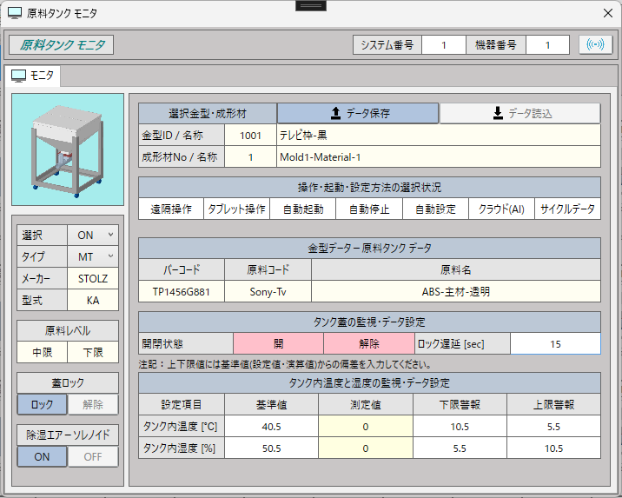The height and width of the screenshot is (498, 622).
Task: Click the wireless communication signal icon button
Action: pyautogui.click(x=595, y=44)
